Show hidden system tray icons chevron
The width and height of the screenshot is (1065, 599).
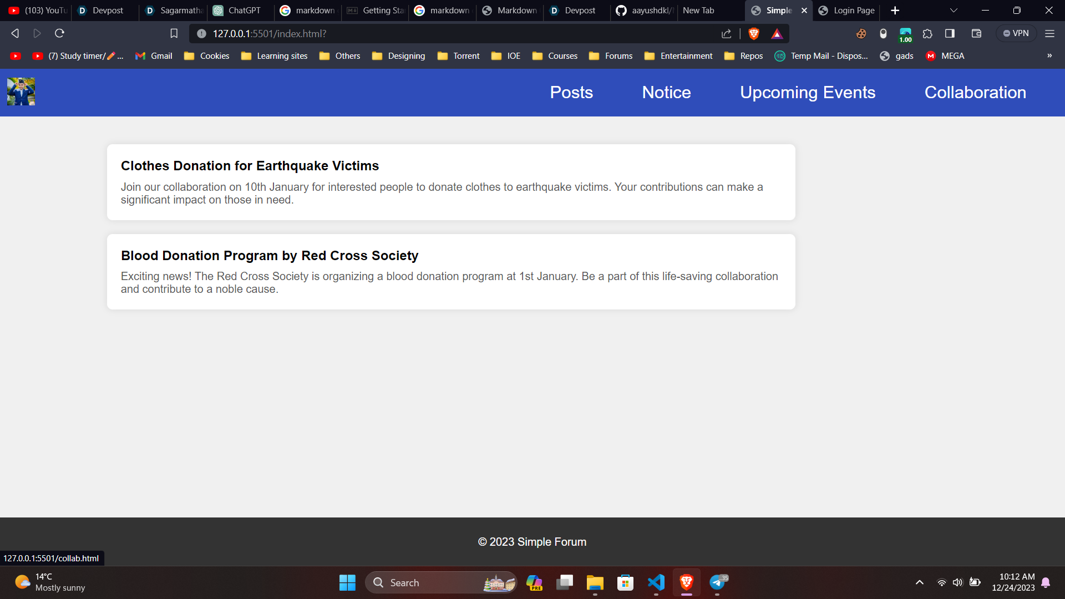pyautogui.click(x=919, y=582)
